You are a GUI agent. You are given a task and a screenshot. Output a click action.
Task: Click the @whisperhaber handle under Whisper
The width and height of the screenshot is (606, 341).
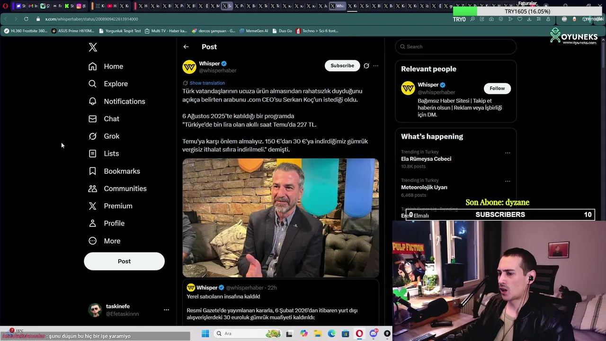217,71
